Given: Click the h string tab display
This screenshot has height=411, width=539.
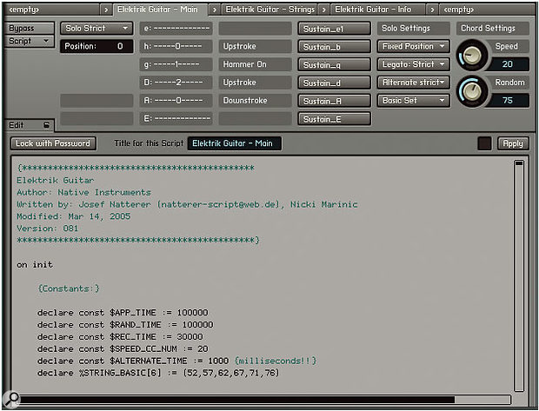Looking at the screenshot, I should point(176,46).
